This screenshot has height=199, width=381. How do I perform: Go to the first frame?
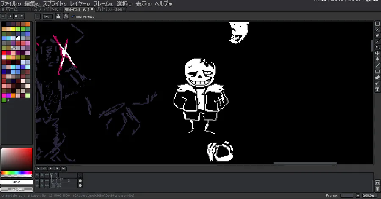[38, 169]
